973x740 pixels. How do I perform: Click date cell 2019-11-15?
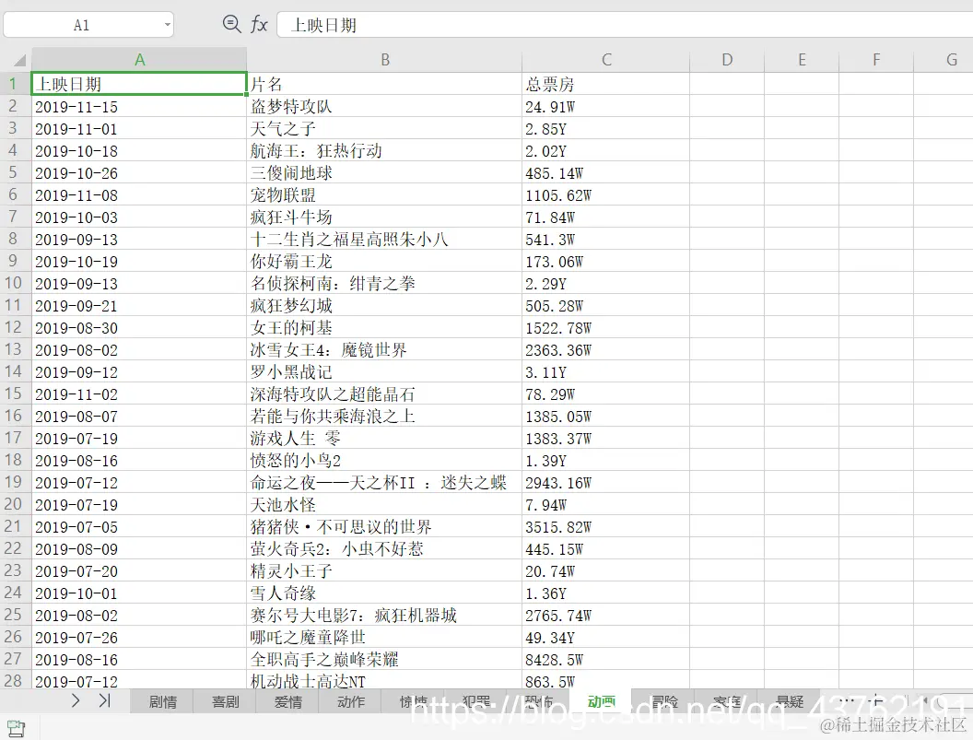click(x=139, y=106)
